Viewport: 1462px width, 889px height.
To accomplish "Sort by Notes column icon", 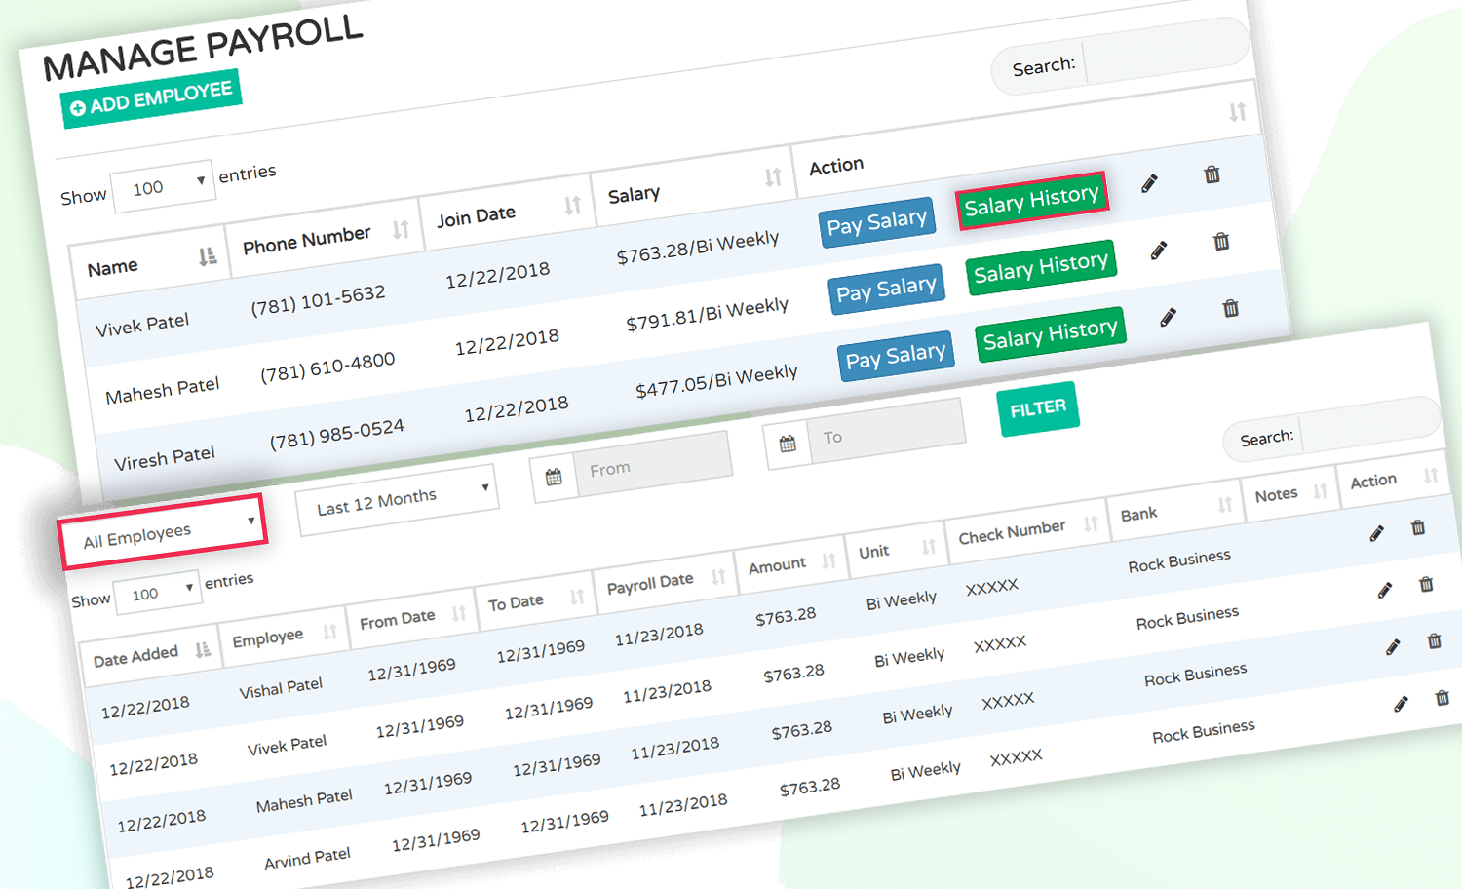I will [1320, 491].
